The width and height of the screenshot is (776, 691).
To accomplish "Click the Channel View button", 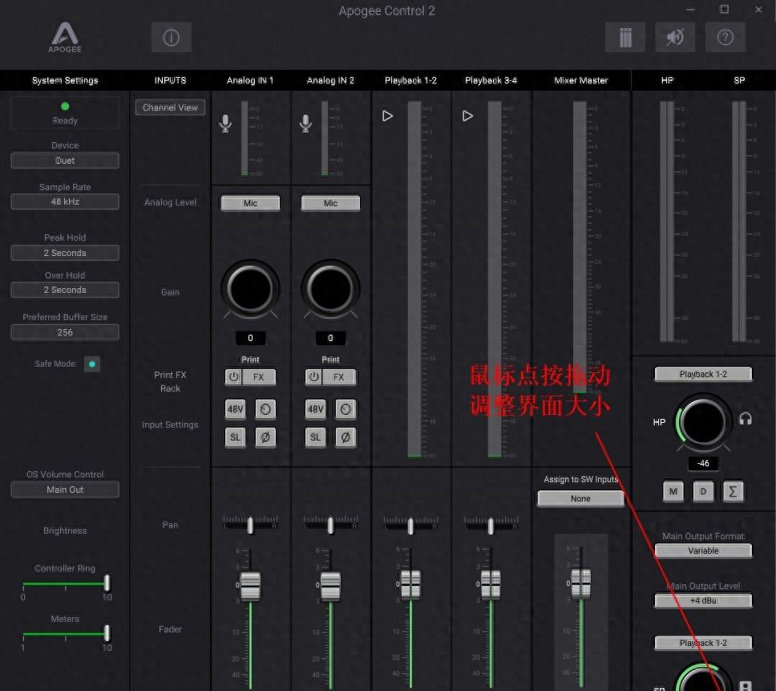I will (x=170, y=108).
